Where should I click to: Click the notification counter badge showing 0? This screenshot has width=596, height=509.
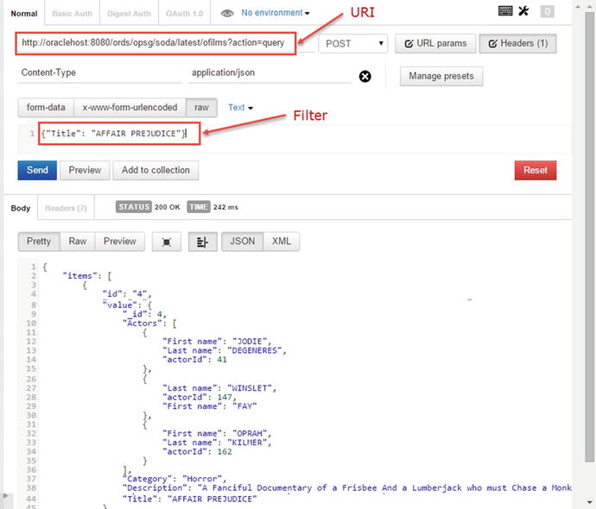547,11
